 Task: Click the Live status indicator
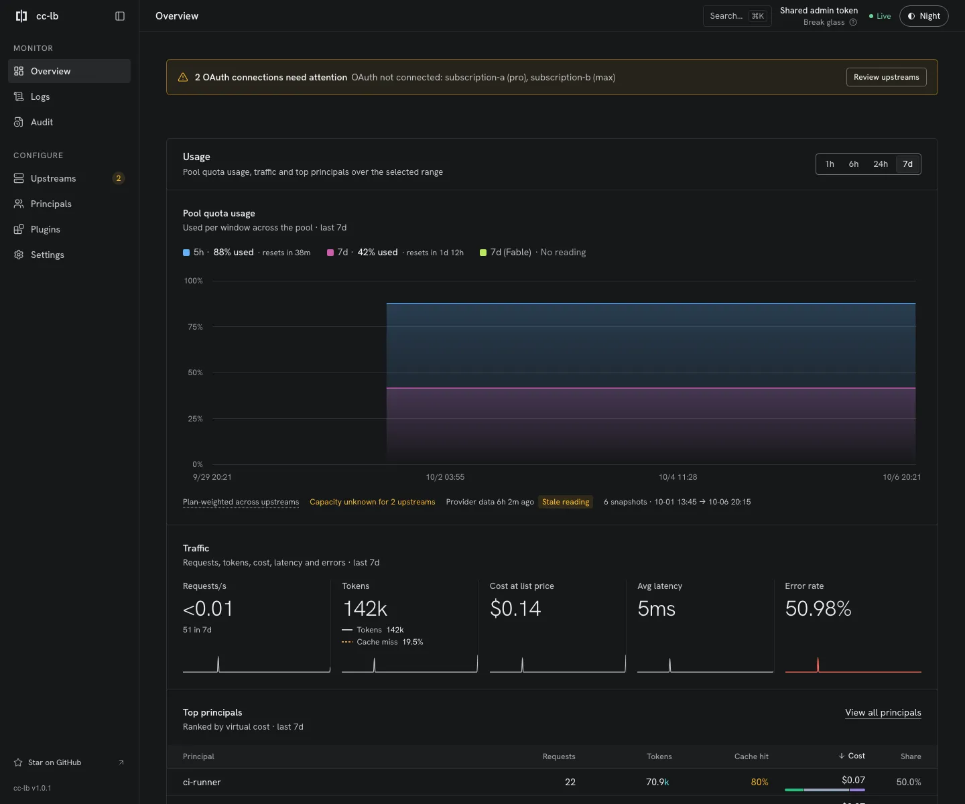coord(880,16)
